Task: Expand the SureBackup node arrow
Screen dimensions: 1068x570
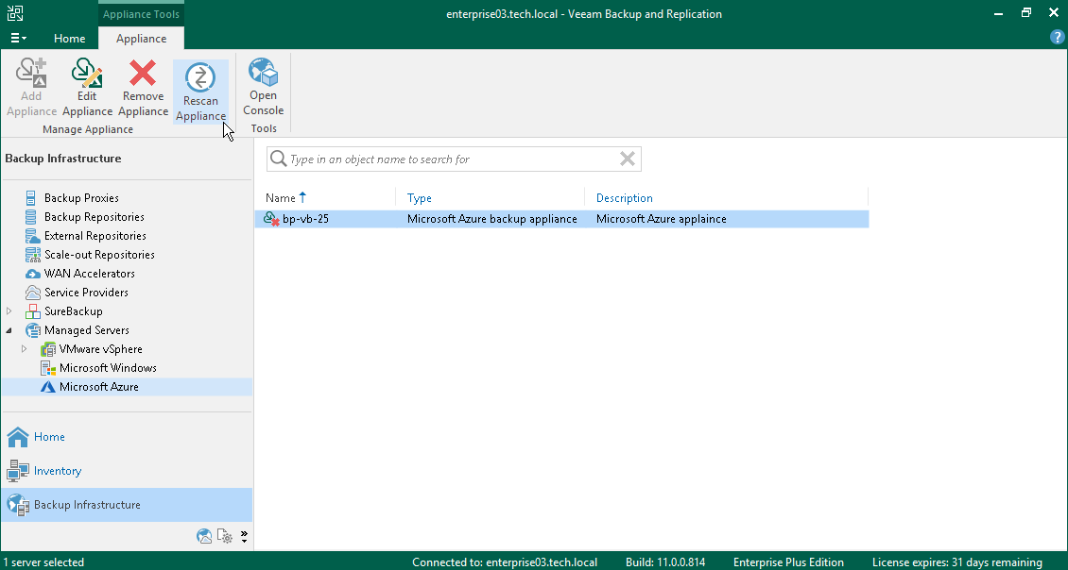Action: pyautogui.click(x=9, y=310)
